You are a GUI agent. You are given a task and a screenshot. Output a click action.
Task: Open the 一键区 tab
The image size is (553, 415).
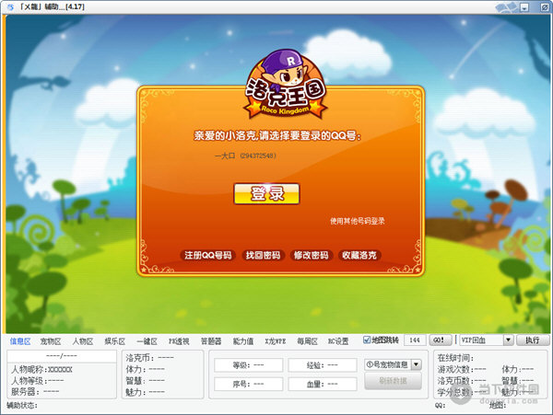[147, 341]
